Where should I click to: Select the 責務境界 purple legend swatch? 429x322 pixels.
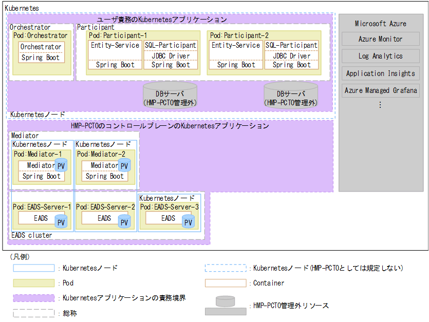pos(33,298)
